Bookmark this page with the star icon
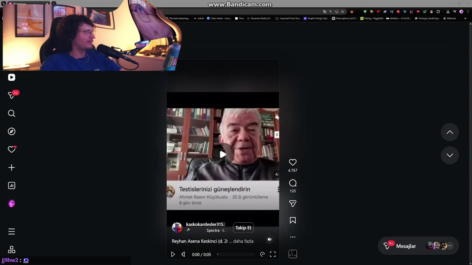Viewport: 472px width, 265px height. (343, 12)
